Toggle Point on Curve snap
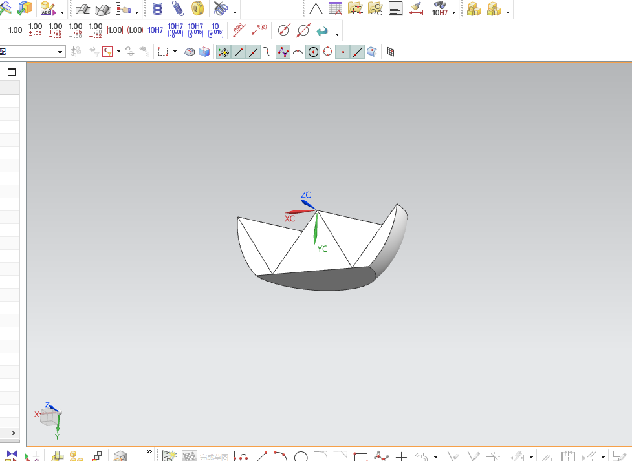The height and width of the screenshot is (461, 632). pyautogui.click(x=357, y=52)
